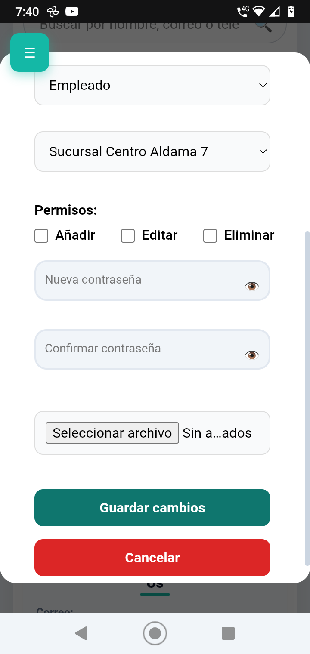Click the modal's vertical scrollbar
Screen dimensions: 310x654
(307, 387)
